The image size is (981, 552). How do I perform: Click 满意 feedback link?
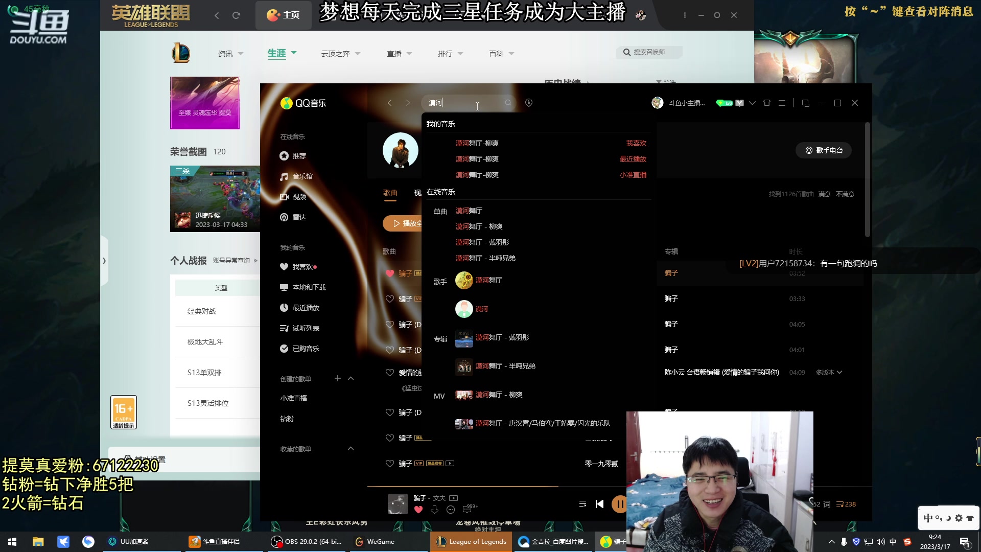point(824,194)
